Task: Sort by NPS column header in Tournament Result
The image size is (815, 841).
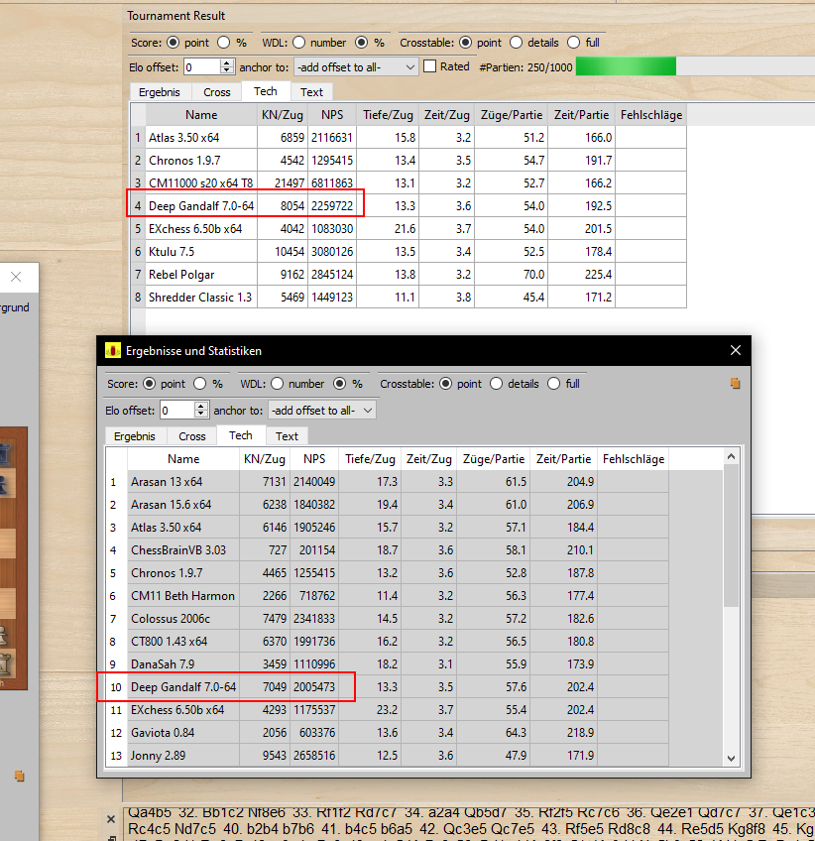Action: [331, 115]
